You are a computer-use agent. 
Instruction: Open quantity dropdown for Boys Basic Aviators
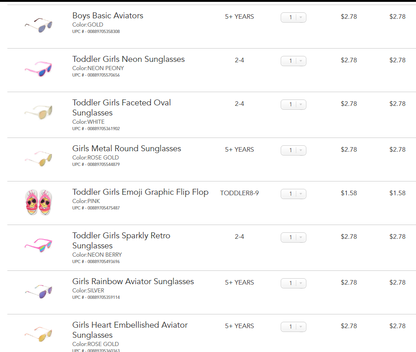point(294,17)
